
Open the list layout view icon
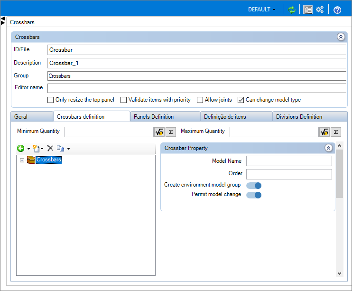(308, 9)
